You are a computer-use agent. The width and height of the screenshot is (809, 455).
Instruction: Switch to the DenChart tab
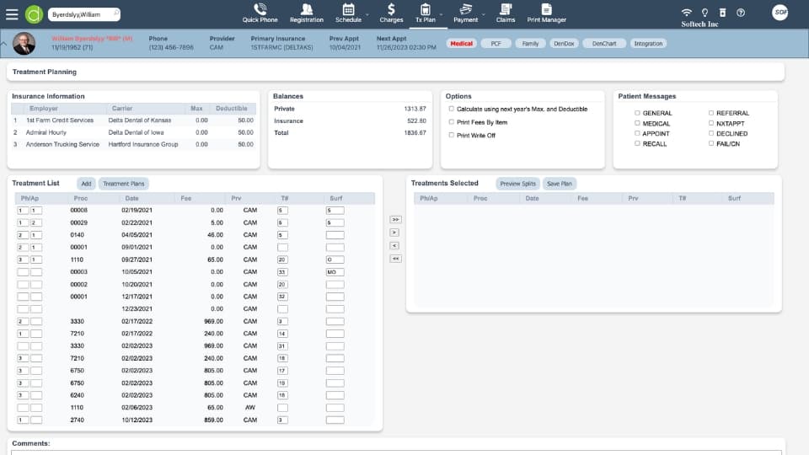pyautogui.click(x=604, y=43)
